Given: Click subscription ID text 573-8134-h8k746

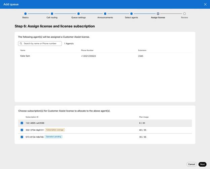Looking at the screenshot, I should tap(35, 137).
